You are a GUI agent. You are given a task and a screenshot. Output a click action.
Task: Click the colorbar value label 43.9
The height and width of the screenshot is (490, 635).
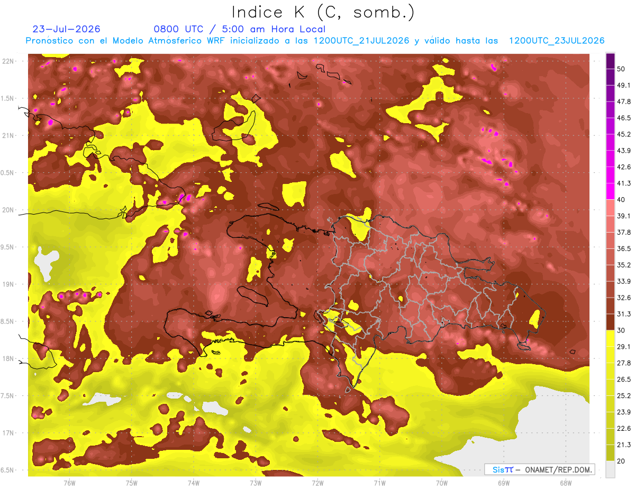pyautogui.click(x=624, y=151)
